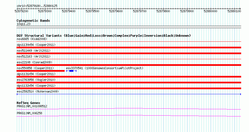Viewport: 249px width, 132px height.
Task: Open cytogenetic band 10q11.23
Action: click(x=24, y=24)
